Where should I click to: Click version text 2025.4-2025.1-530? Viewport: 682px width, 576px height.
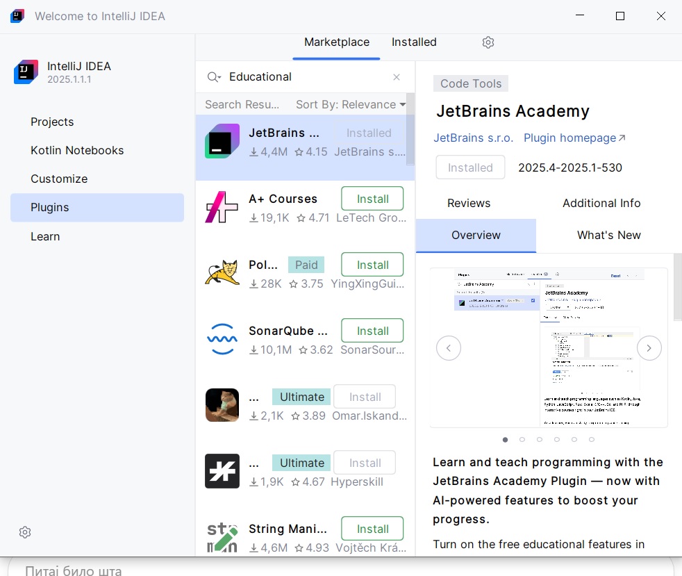click(569, 168)
